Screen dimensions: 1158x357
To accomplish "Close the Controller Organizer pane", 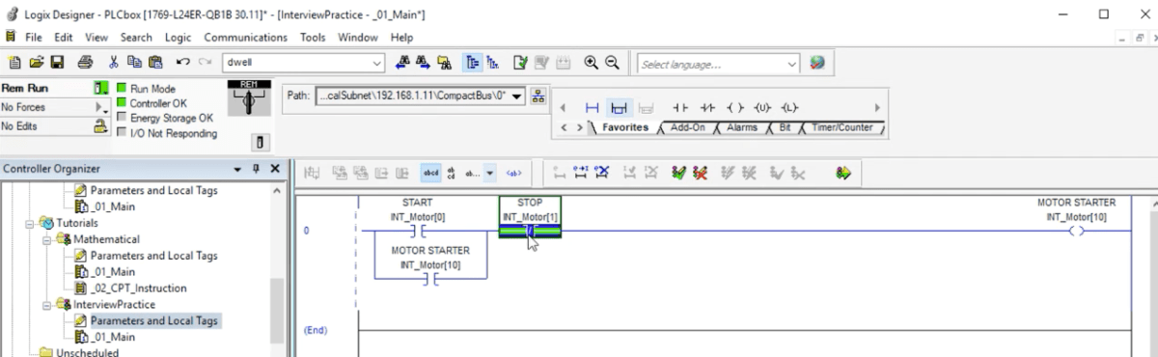I will [x=274, y=170].
